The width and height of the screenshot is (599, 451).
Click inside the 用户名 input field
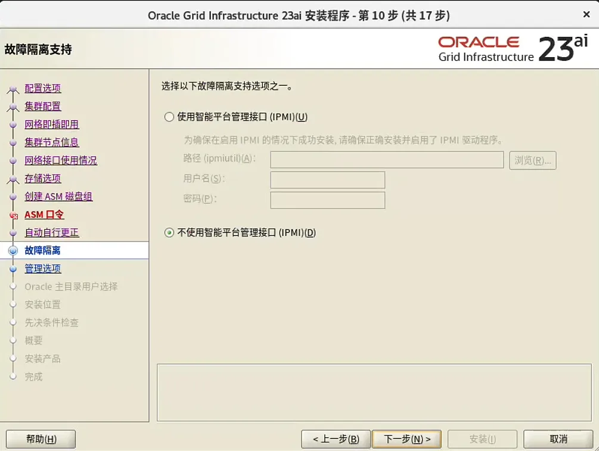[327, 180]
